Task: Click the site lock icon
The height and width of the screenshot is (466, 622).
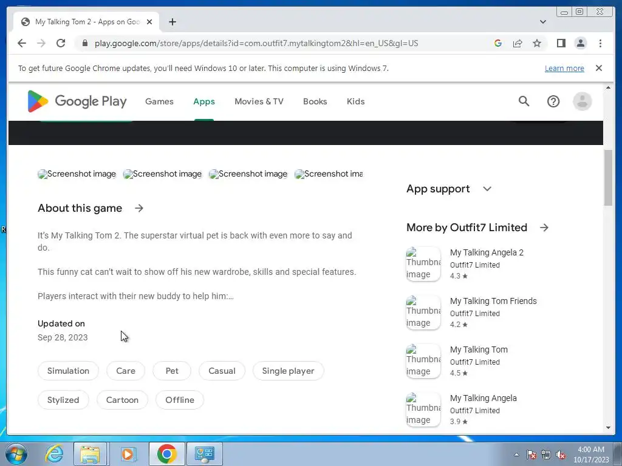Action: [84, 43]
